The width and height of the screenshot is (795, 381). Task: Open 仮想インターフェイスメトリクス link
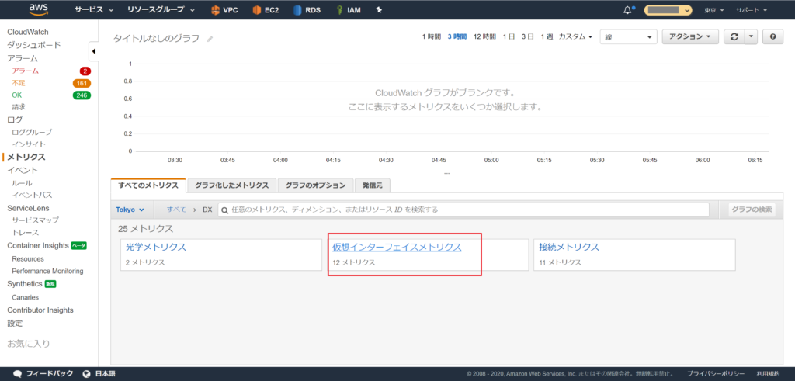click(397, 247)
